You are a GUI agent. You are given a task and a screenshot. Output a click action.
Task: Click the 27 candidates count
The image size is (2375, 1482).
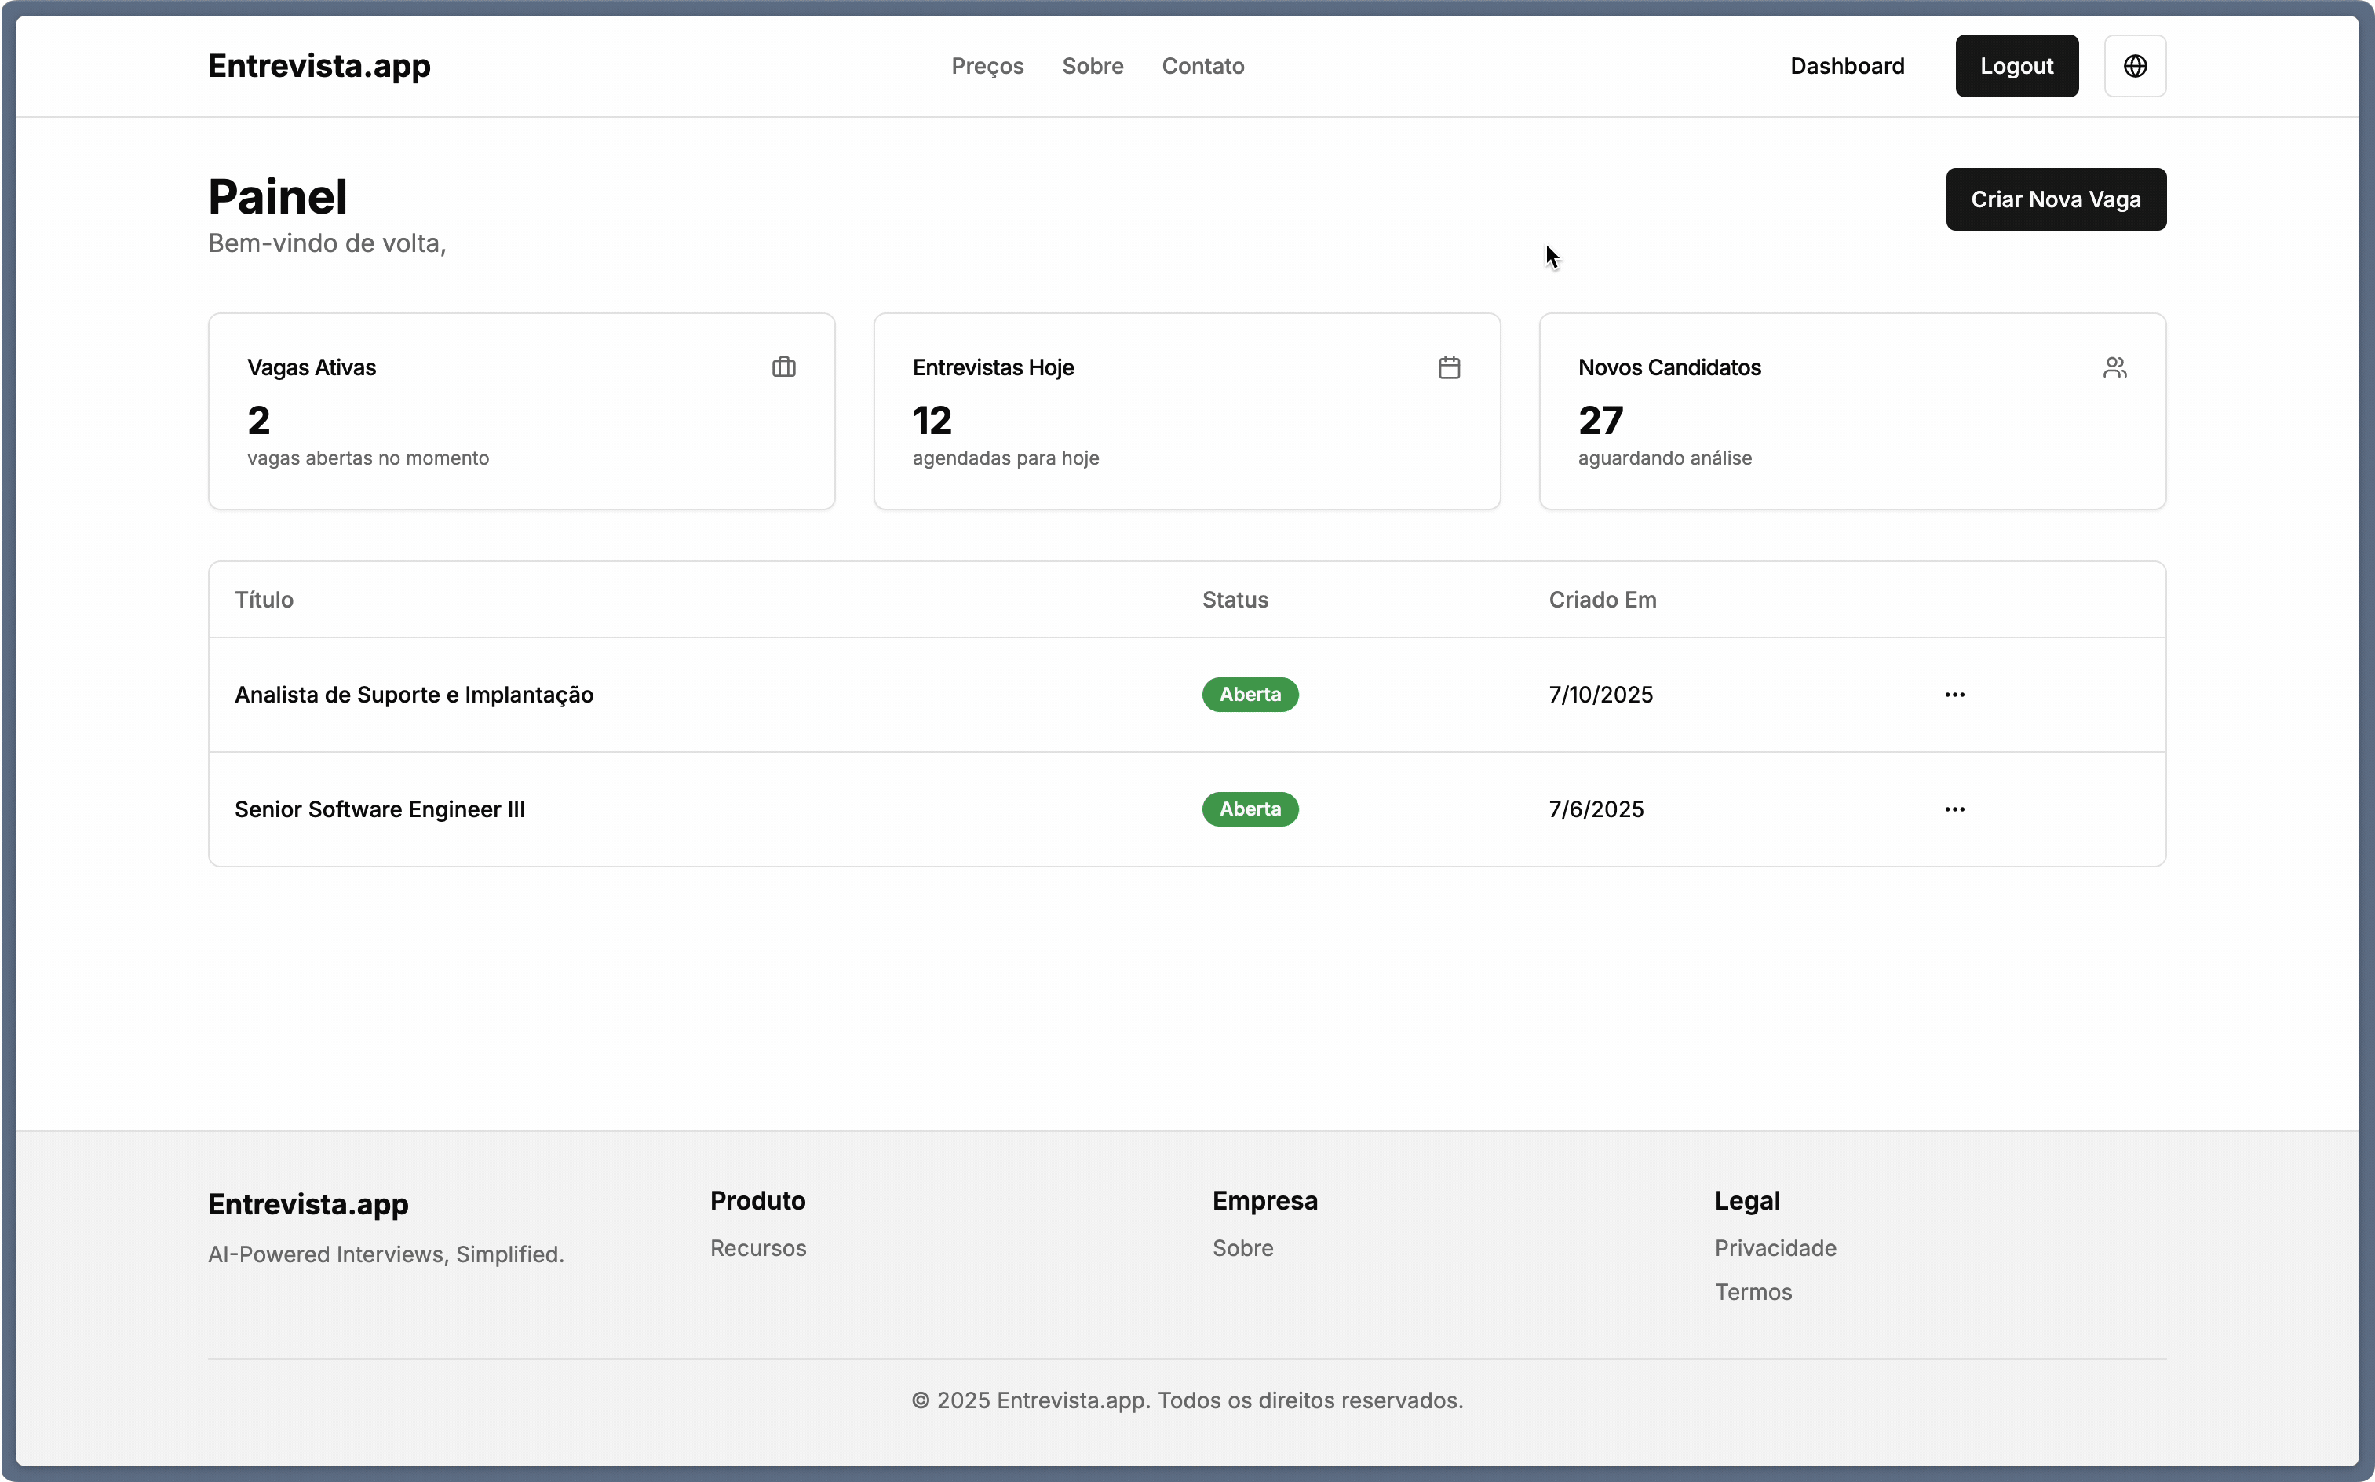click(x=1601, y=421)
